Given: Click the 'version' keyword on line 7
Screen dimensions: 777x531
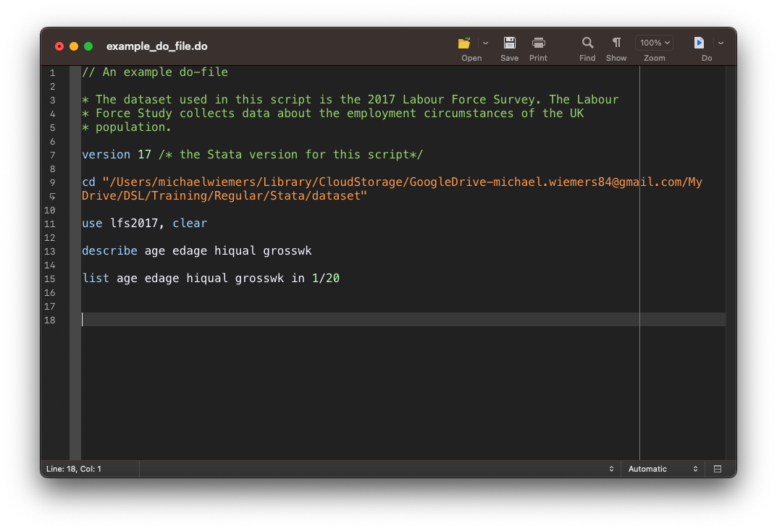Looking at the screenshot, I should [106, 155].
